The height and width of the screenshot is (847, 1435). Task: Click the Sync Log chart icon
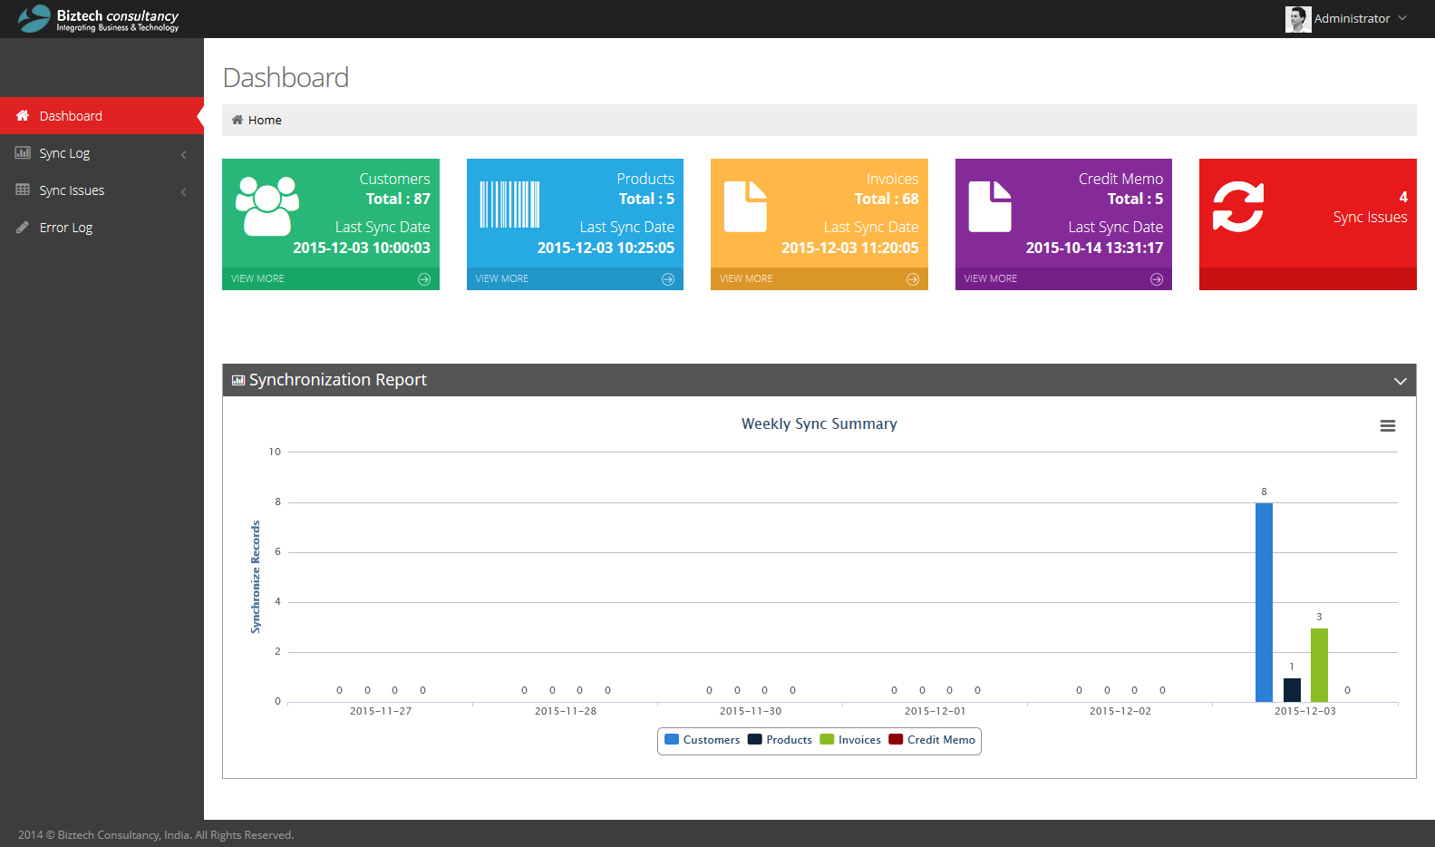point(23,153)
